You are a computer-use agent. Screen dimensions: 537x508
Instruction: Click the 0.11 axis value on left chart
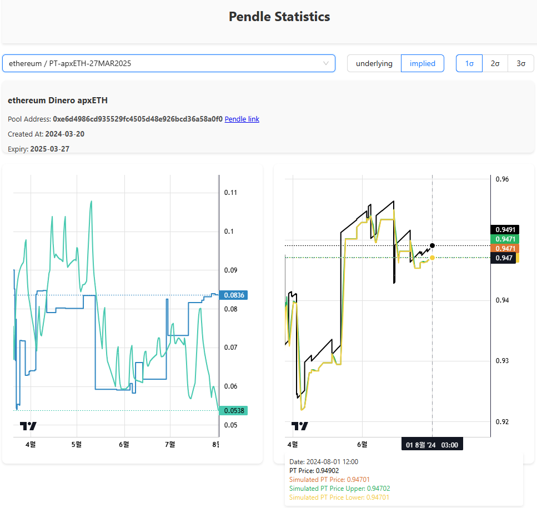(230, 193)
